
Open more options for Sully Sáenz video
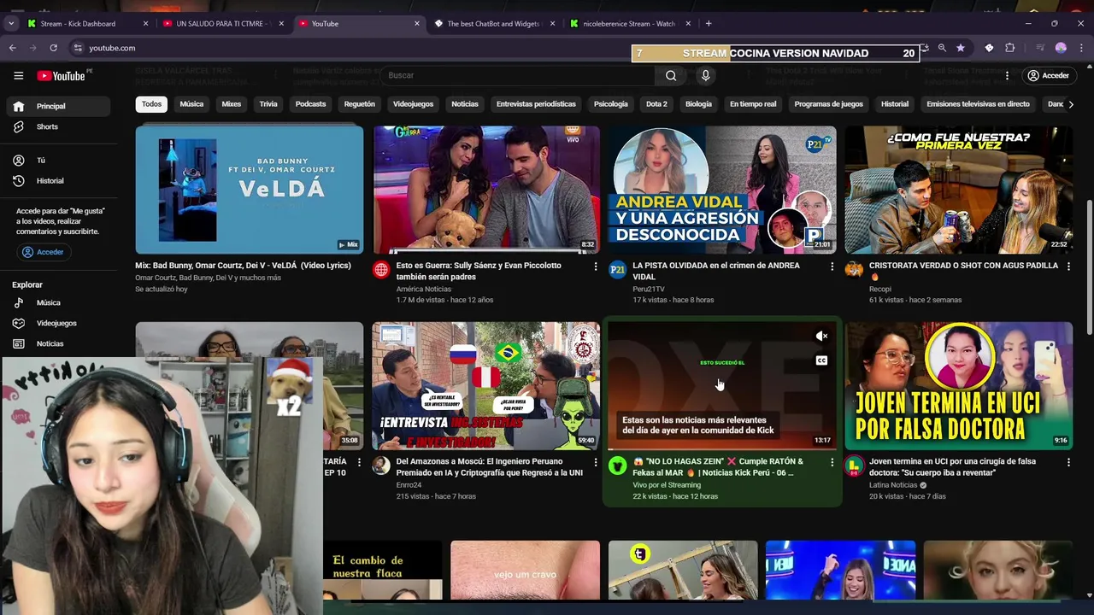596,266
